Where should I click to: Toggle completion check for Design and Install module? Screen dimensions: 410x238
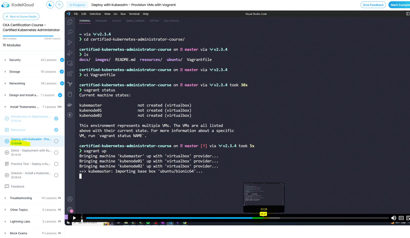60,95
